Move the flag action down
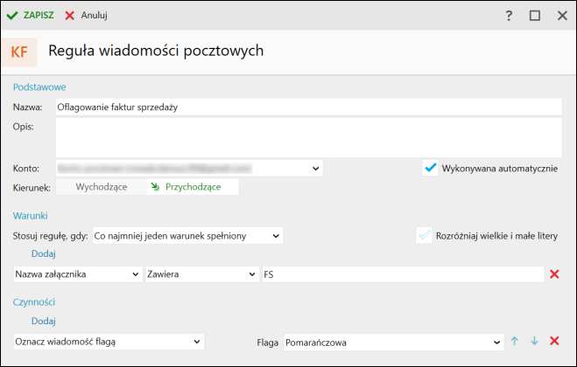 point(533,341)
